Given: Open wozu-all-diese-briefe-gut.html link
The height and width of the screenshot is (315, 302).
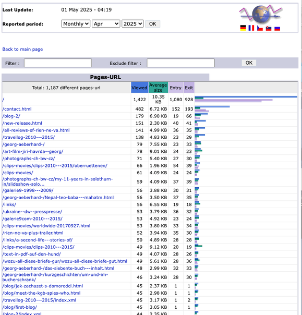Looking at the screenshot, I should point(65,261).
